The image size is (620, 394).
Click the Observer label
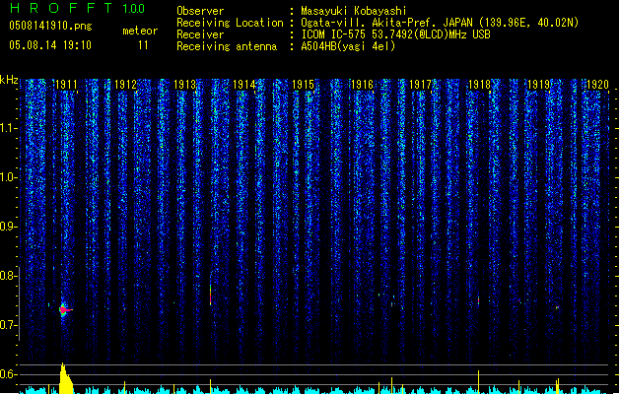(x=200, y=11)
